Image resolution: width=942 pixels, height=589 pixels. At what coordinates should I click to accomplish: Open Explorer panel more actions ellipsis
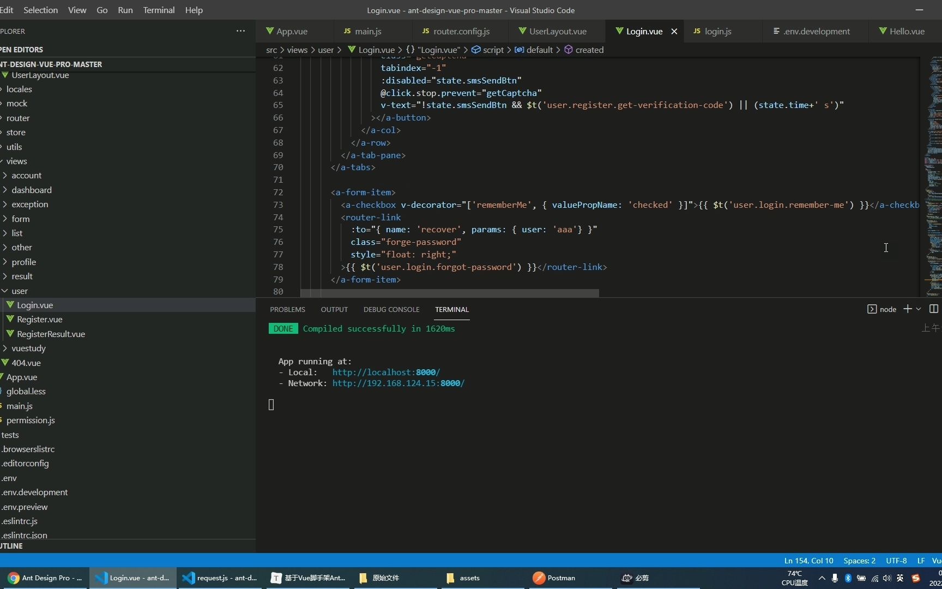click(240, 31)
